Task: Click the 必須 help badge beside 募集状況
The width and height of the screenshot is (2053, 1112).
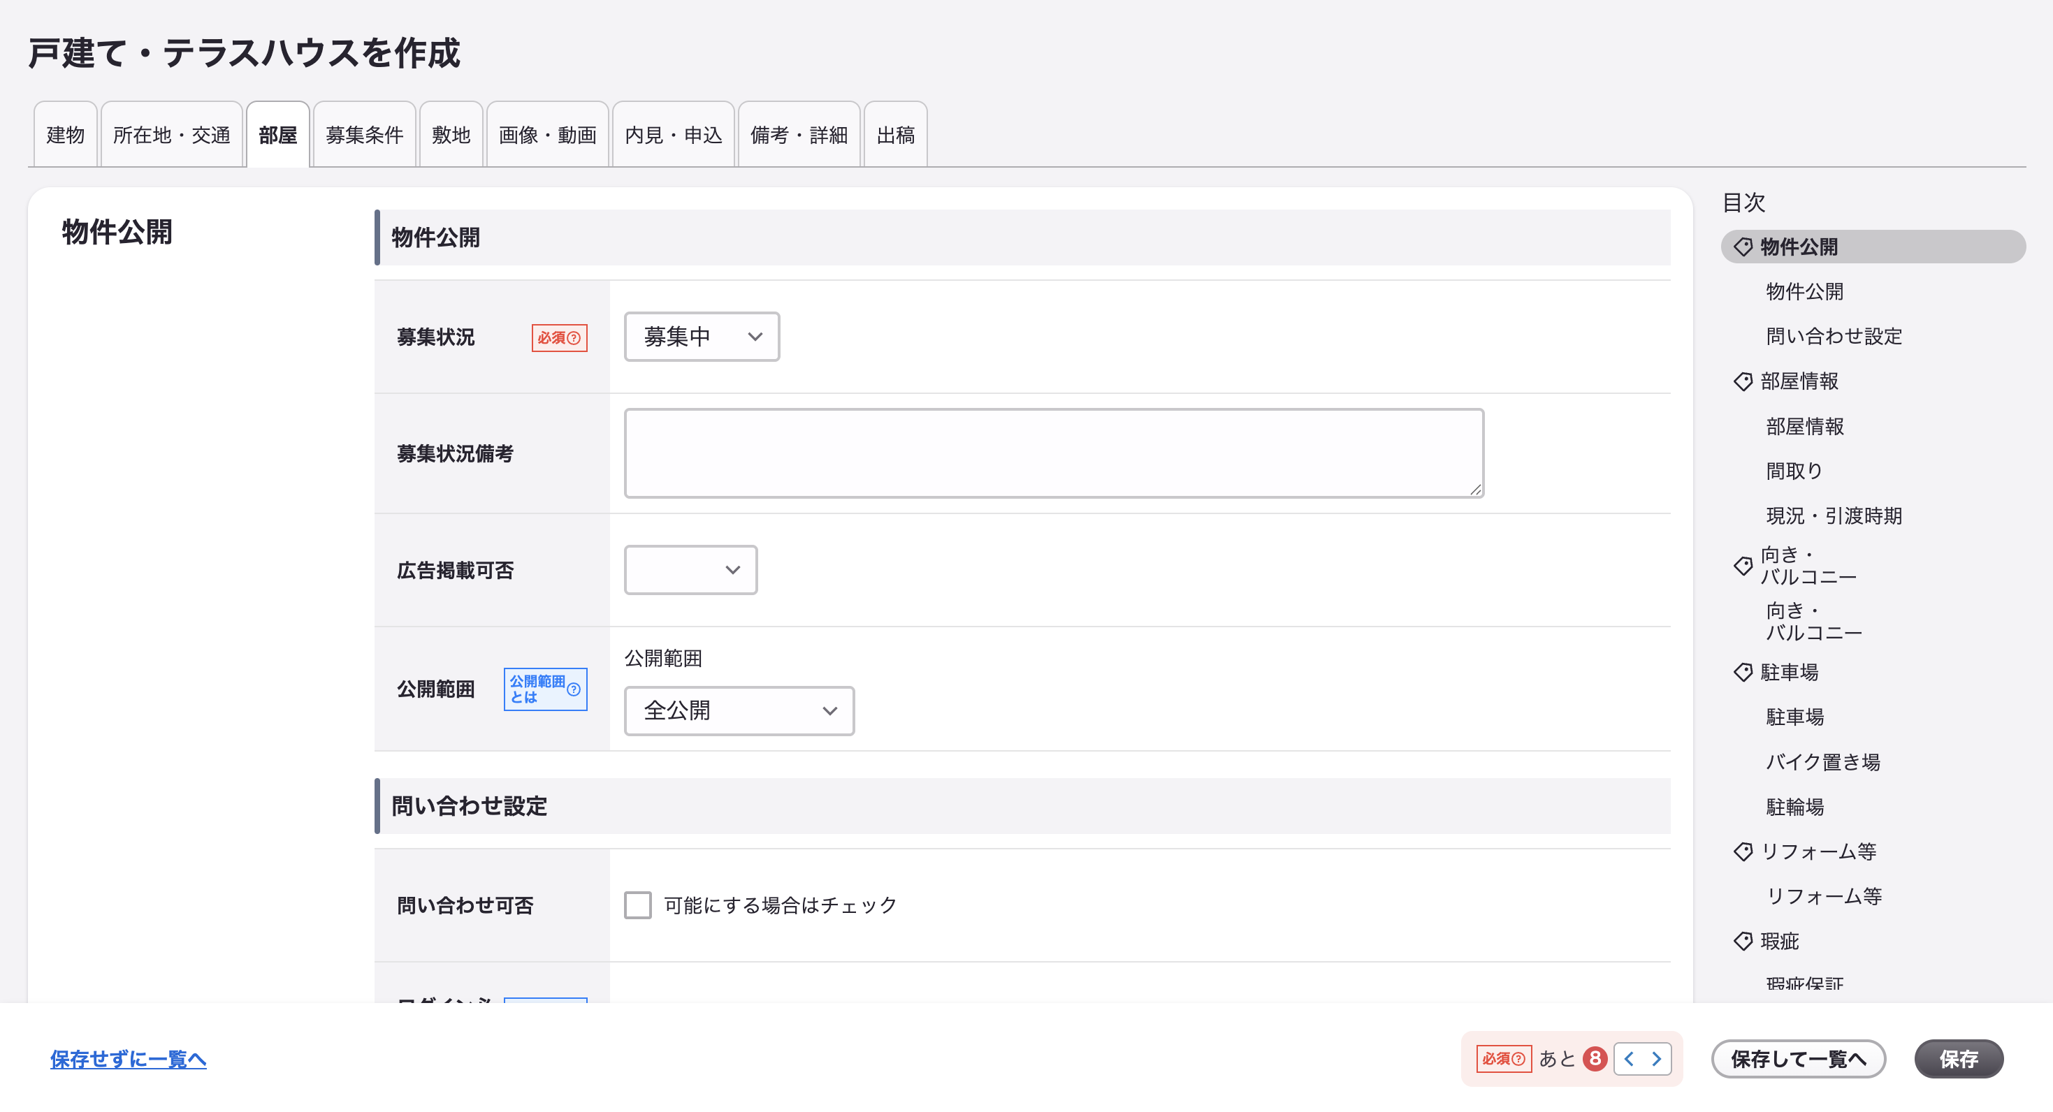Action: click(x=559, y=338)
